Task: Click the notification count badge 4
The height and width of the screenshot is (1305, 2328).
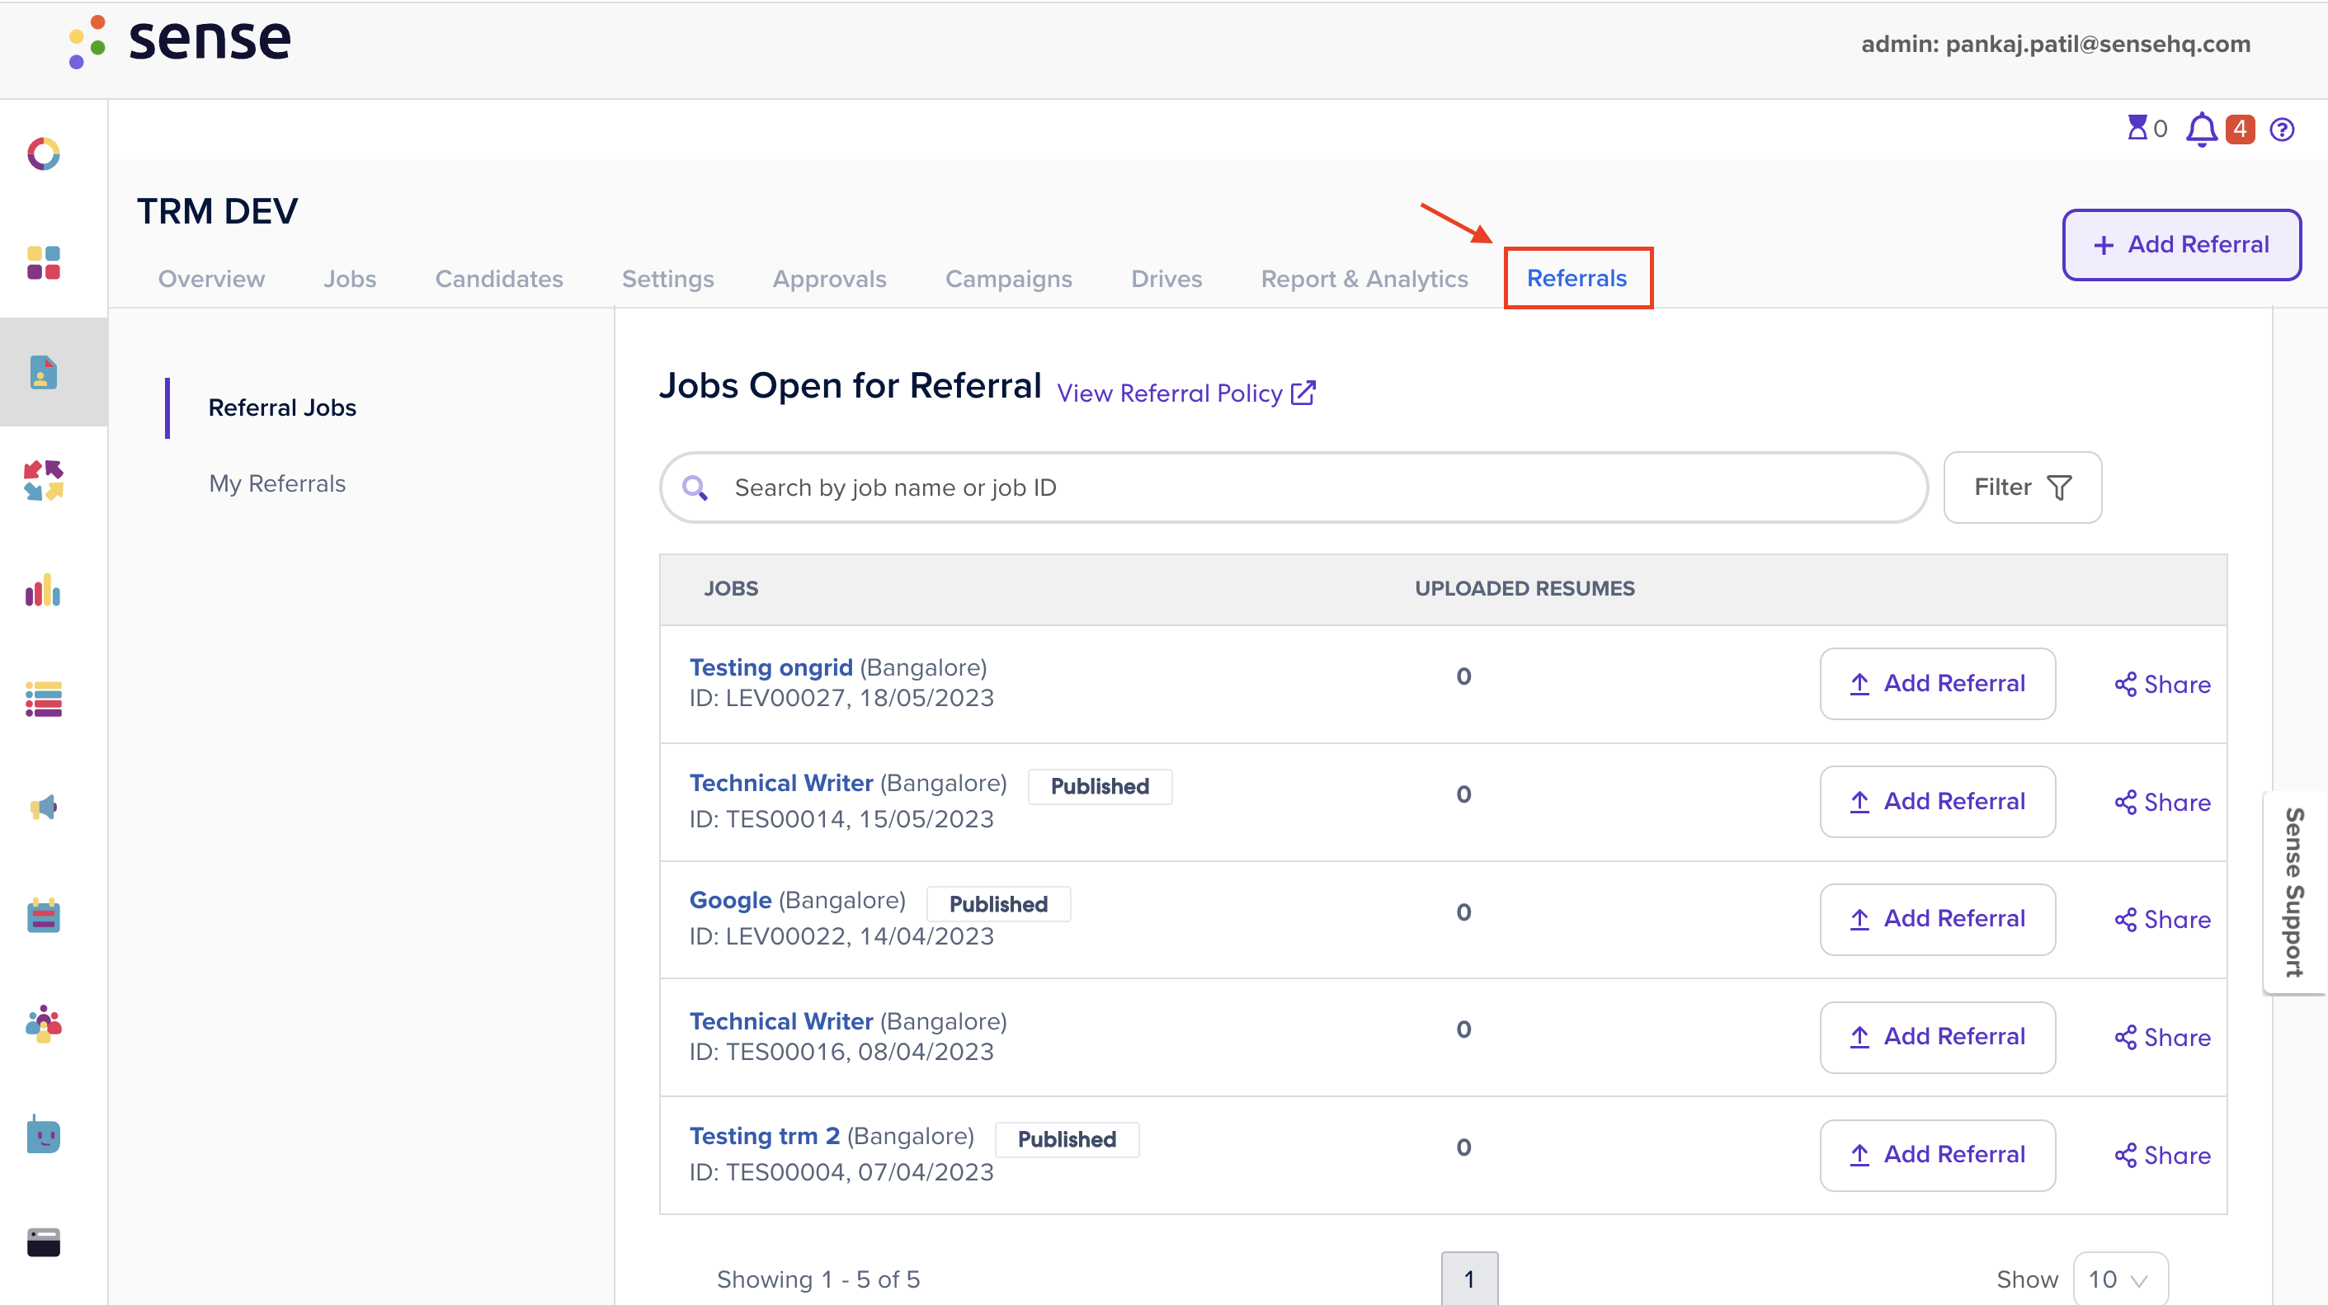Action: coord(2240,129)
